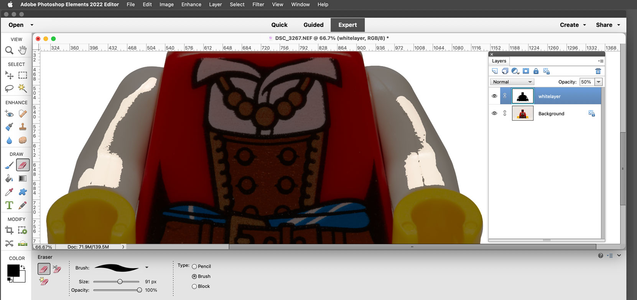Choose Background Eraser in tool options
Viewport: 637px width, 300px height.
click(x=57, y=269)
